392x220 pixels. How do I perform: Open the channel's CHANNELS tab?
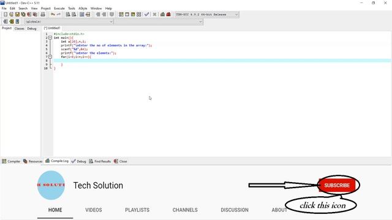click(x=185, y=210)
